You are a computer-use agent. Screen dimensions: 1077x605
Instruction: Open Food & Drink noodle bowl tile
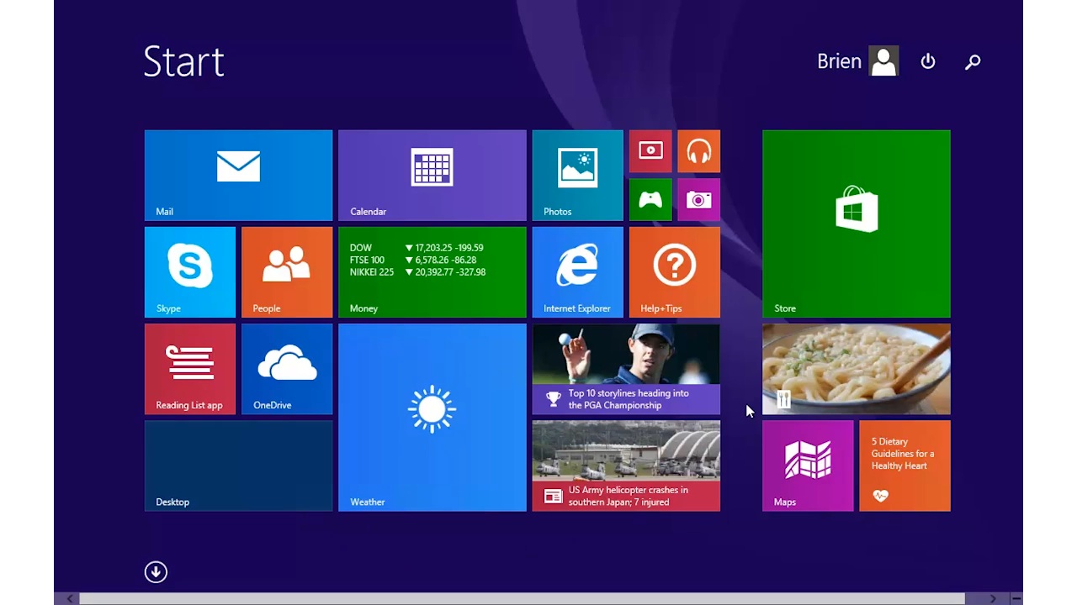tap(856, 369)
